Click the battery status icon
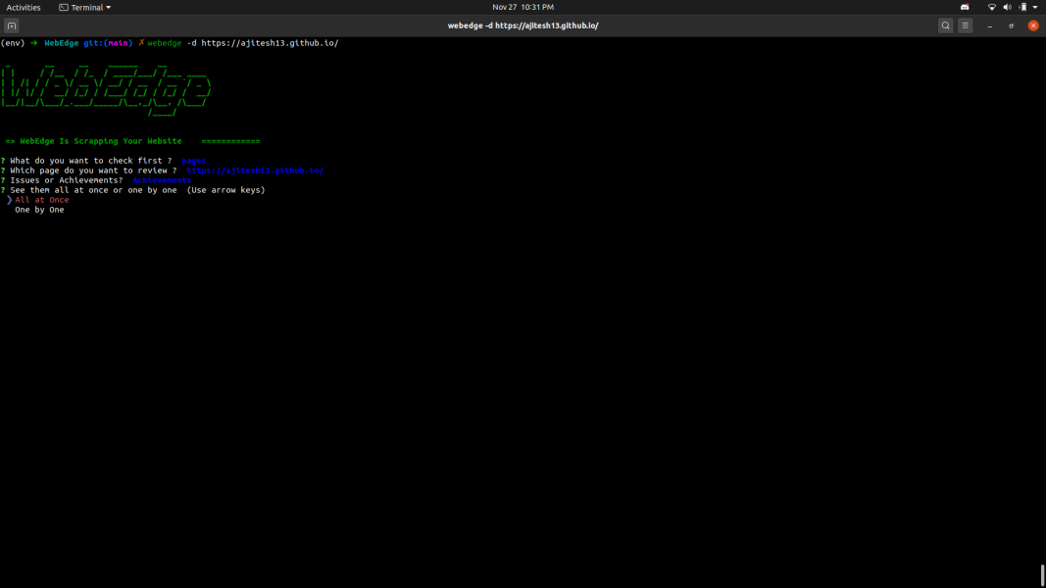Image resolution: width=1046 pixels, height=588 pixels. pyautogui.click(x=1022, y=7)
